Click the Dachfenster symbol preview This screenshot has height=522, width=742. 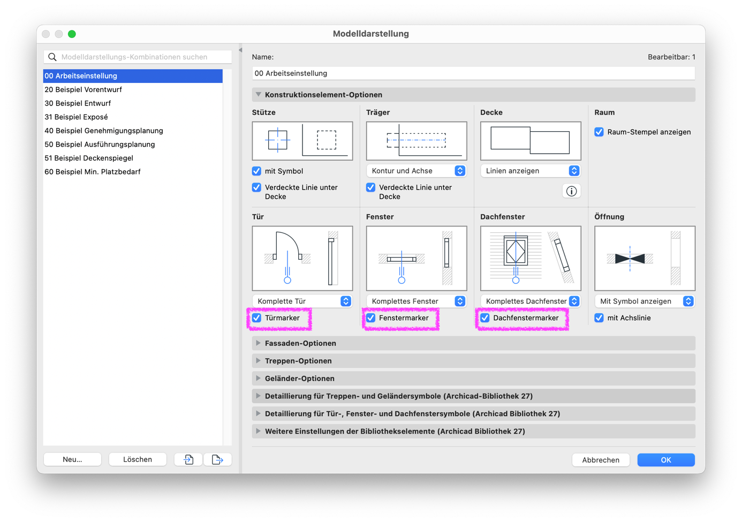531,258
